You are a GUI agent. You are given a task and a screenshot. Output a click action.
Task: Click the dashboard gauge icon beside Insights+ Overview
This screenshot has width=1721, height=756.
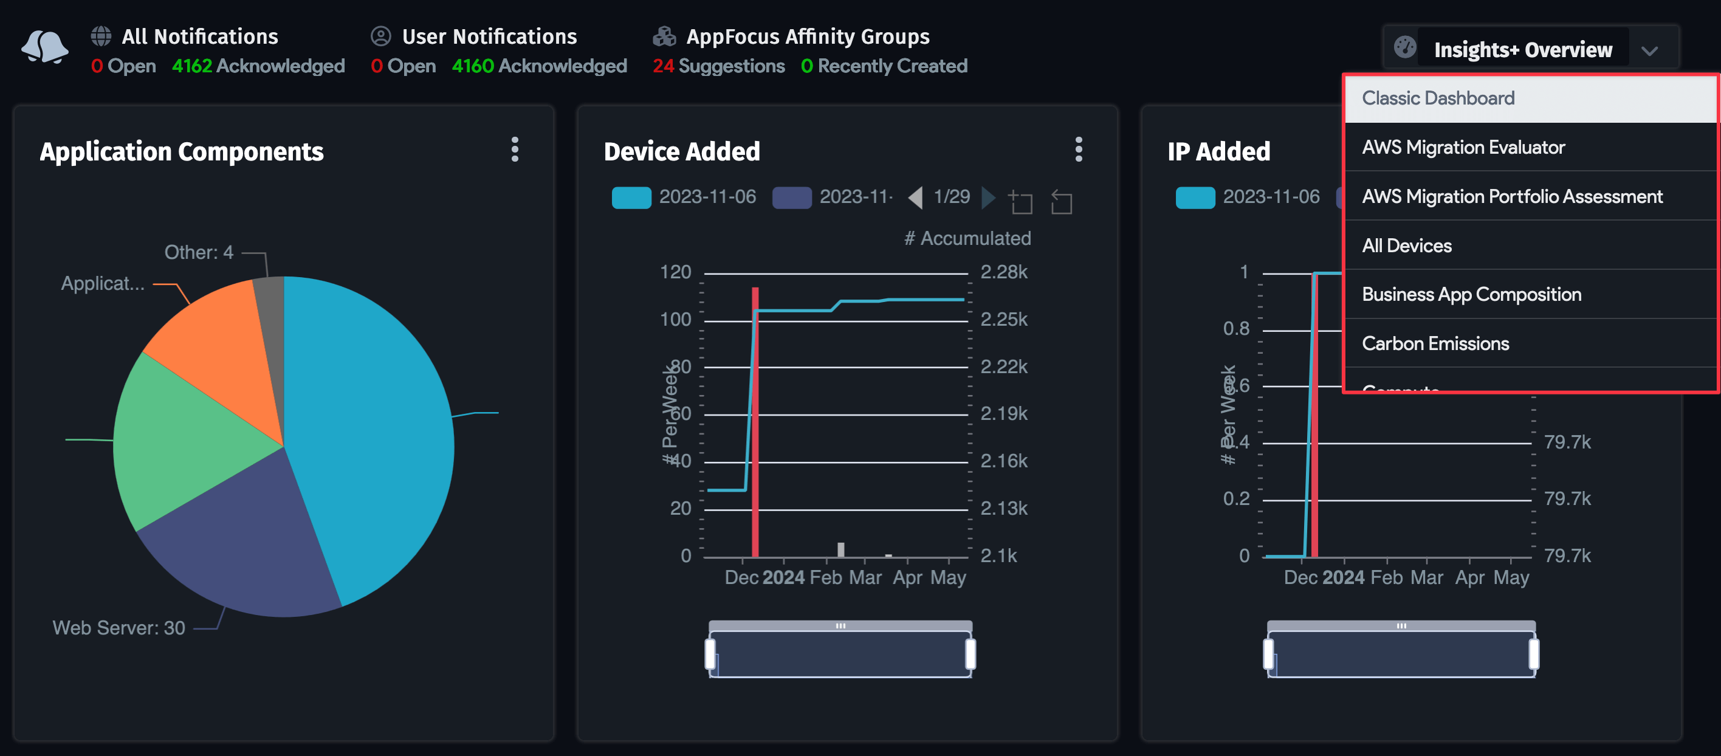[x=1406, y=48]
